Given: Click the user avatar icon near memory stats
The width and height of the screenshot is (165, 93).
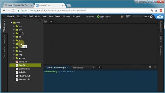Looking at the screenshot, I should pyautogui.click(x=122, y=17).
